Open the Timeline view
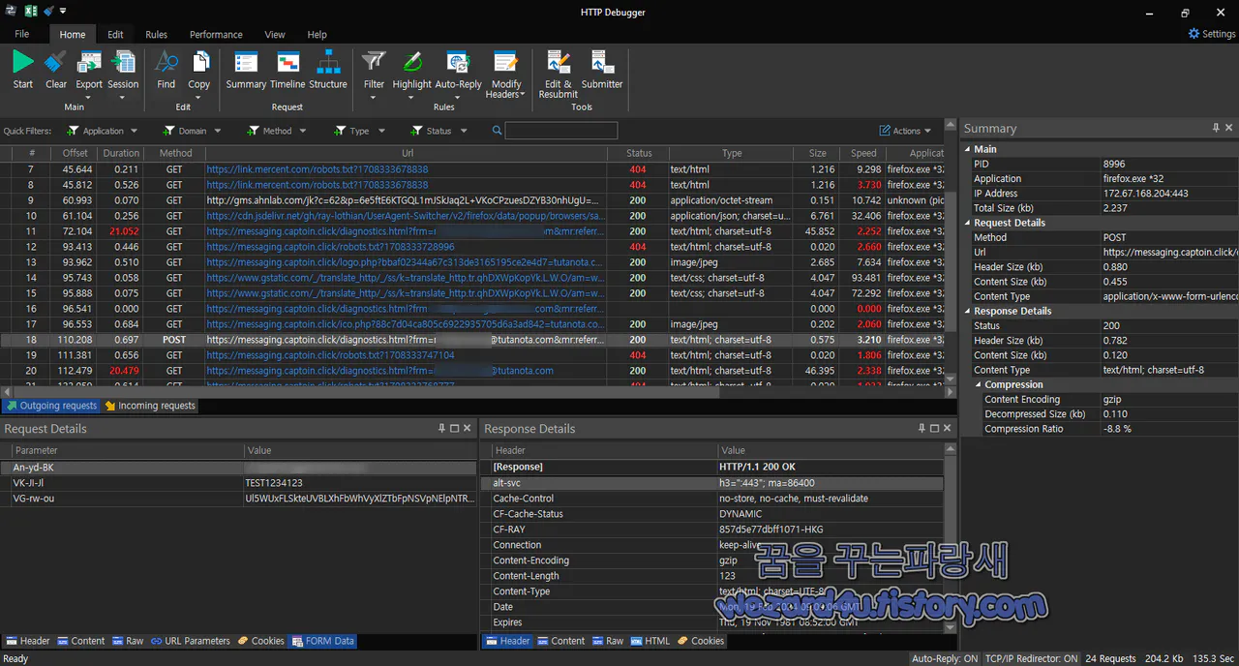The image size is (1239, 666). 287,68
